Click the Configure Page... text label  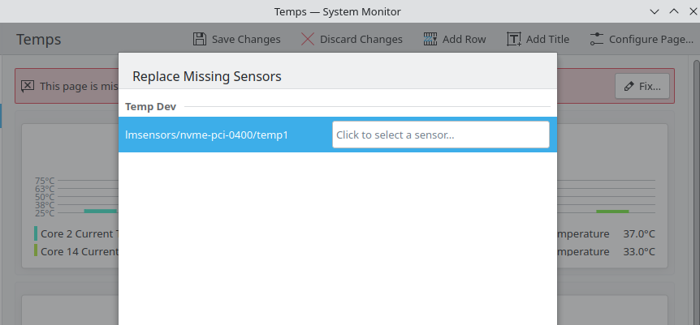coord(650,39)
